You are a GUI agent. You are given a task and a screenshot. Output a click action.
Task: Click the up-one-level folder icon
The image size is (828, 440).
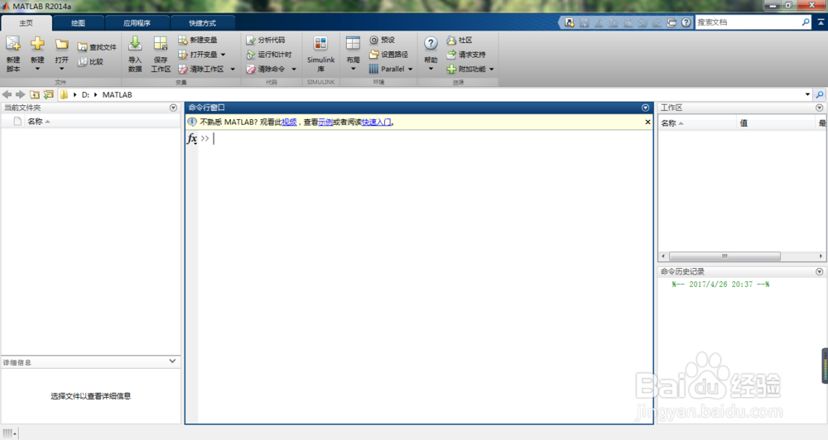[x=34, y=94]
